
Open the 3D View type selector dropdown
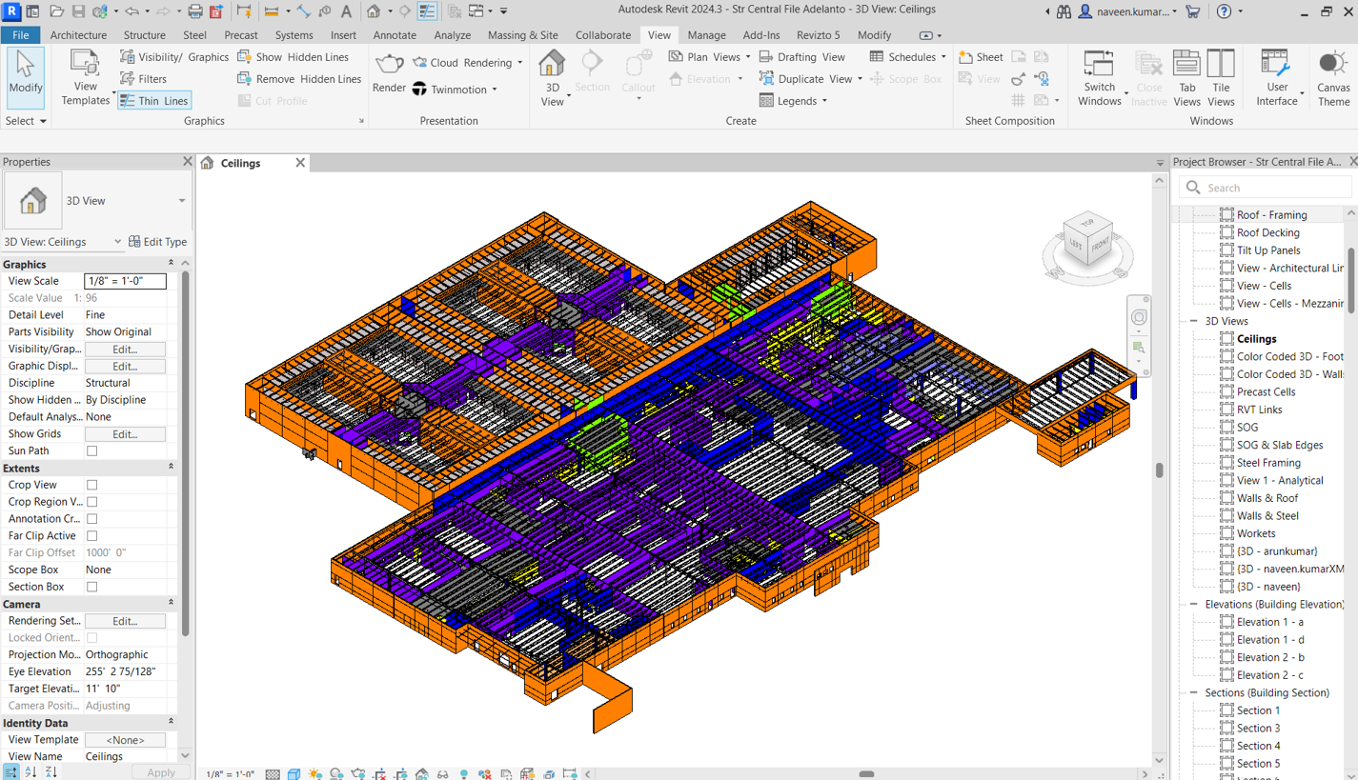tap(182, 201)
